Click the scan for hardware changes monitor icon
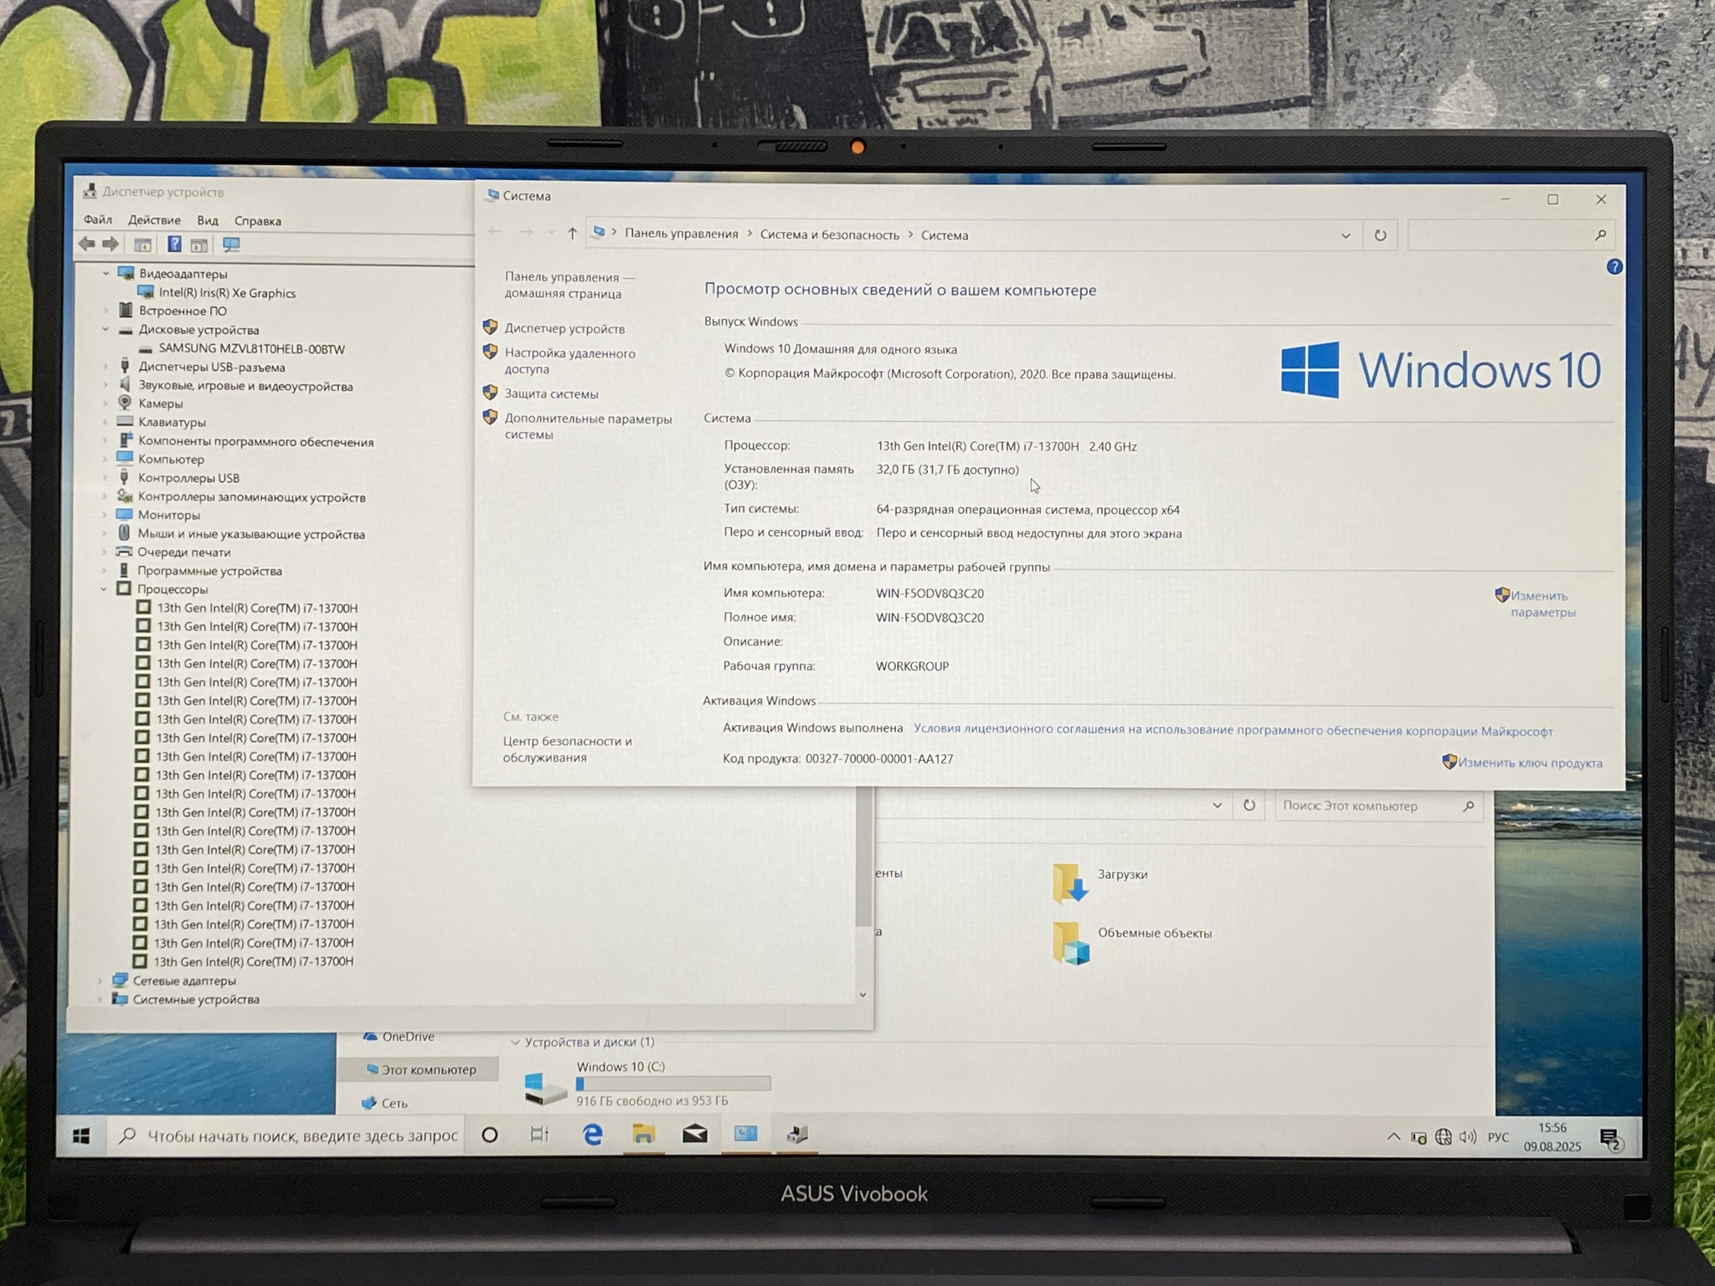This screenshot has width=1715, height=1286. (x=231, y=244)
